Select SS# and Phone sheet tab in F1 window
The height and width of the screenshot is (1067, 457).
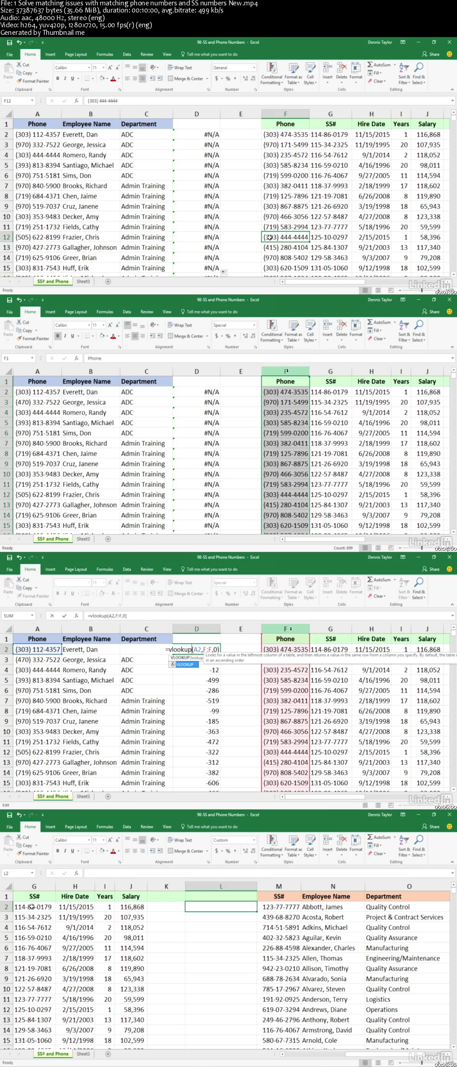coord(53,539)
